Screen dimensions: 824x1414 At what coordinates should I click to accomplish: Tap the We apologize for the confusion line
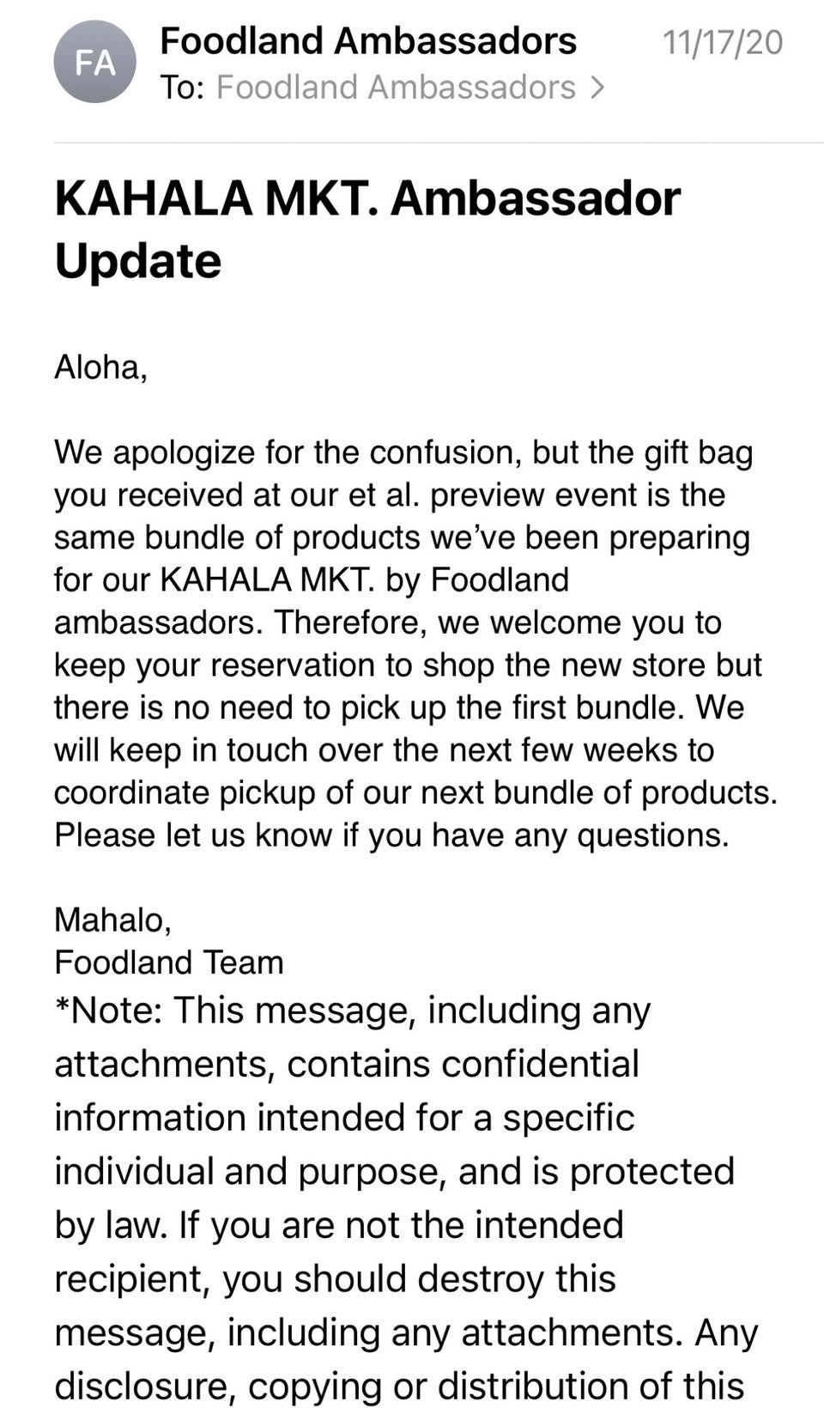tap(403, 452)
